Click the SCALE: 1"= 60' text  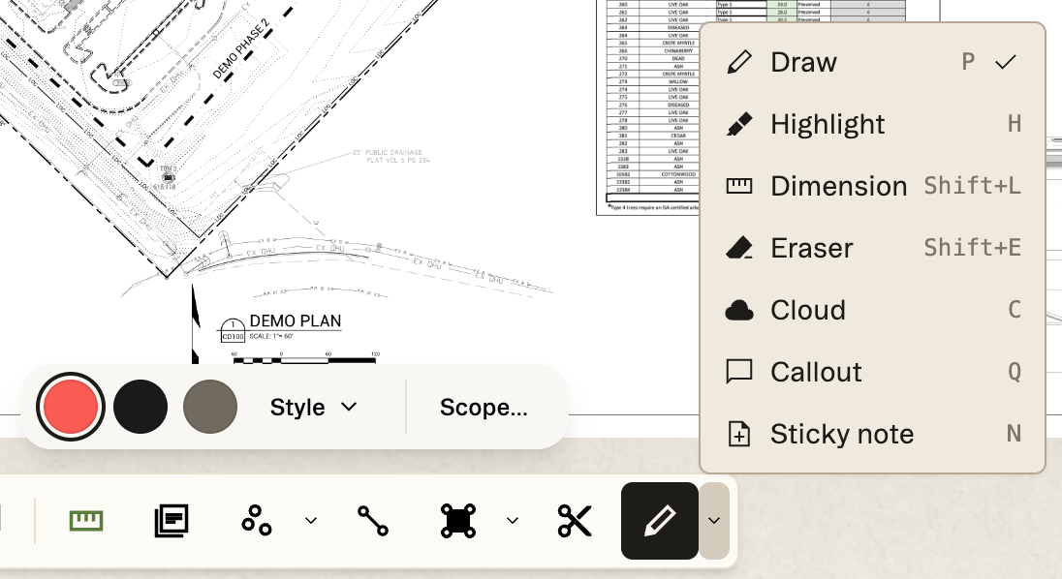pyautogui.click(x=271, y=336)
